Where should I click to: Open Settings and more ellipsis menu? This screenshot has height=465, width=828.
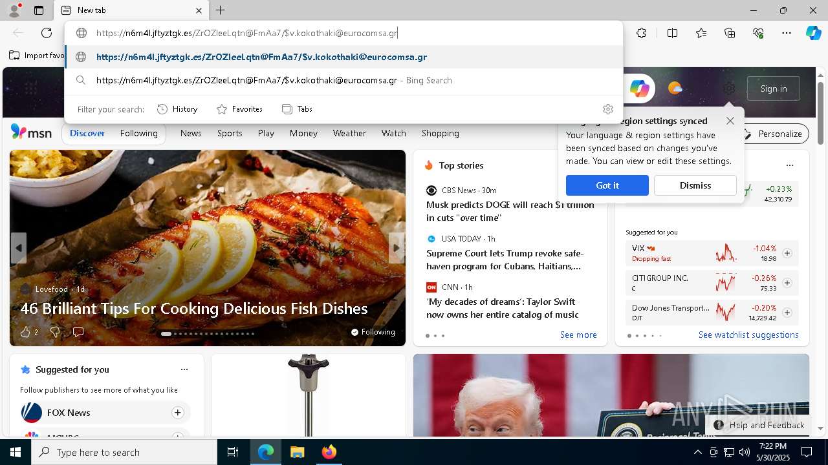(x=787, y=33)
